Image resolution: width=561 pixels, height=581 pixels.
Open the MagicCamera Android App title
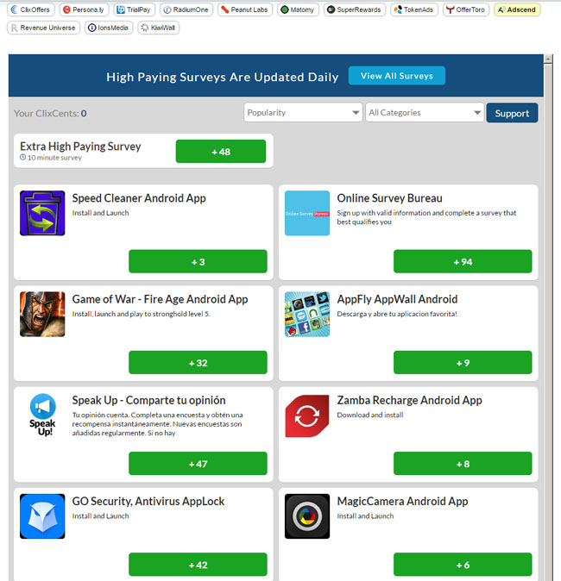pos(402,502)
